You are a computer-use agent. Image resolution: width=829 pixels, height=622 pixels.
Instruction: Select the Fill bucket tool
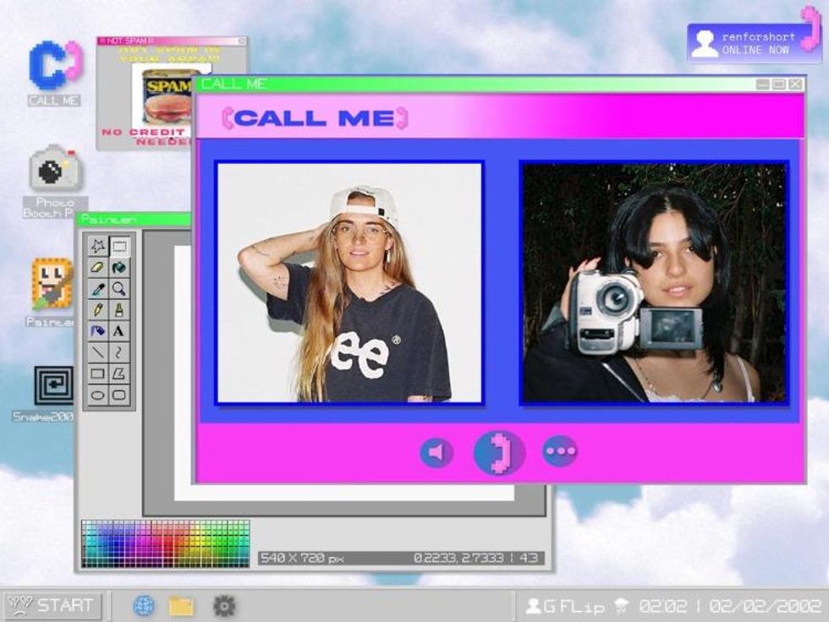tap(119, 267)
